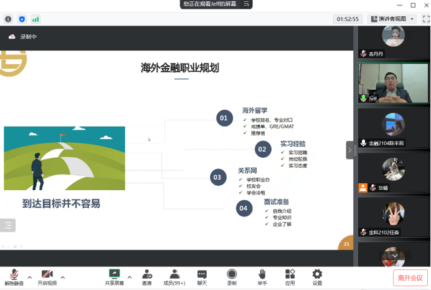This screenshot has width=431, height=290.
Task: Raise hand with the 举手 icon
Action: tap(262, 276)
